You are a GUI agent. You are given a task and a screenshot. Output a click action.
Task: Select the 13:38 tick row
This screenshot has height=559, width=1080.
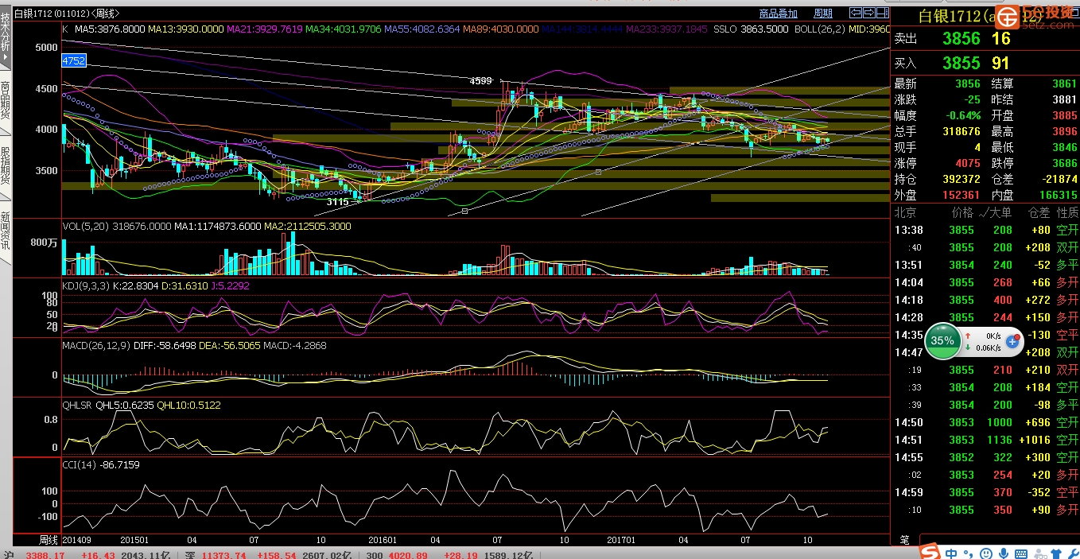click(x=986, y=230)
